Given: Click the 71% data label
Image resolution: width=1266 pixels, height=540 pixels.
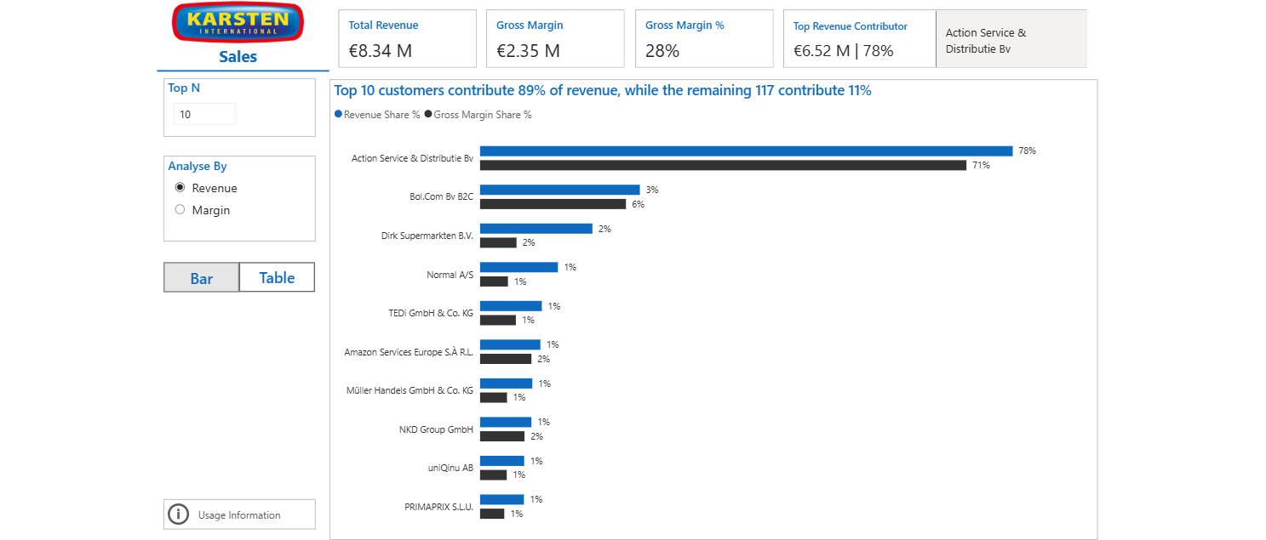Looking at the screenshot, I should (981, 165).
